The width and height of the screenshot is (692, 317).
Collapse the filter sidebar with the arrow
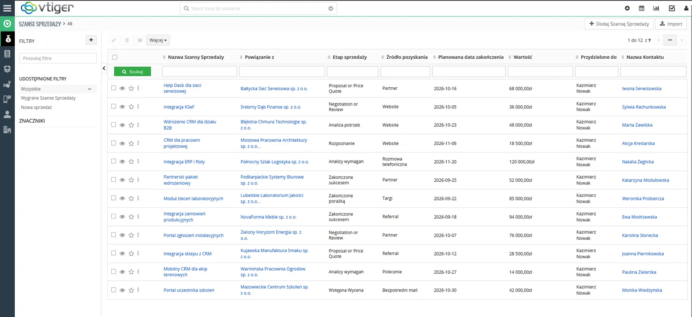click(x=104, y=68)
